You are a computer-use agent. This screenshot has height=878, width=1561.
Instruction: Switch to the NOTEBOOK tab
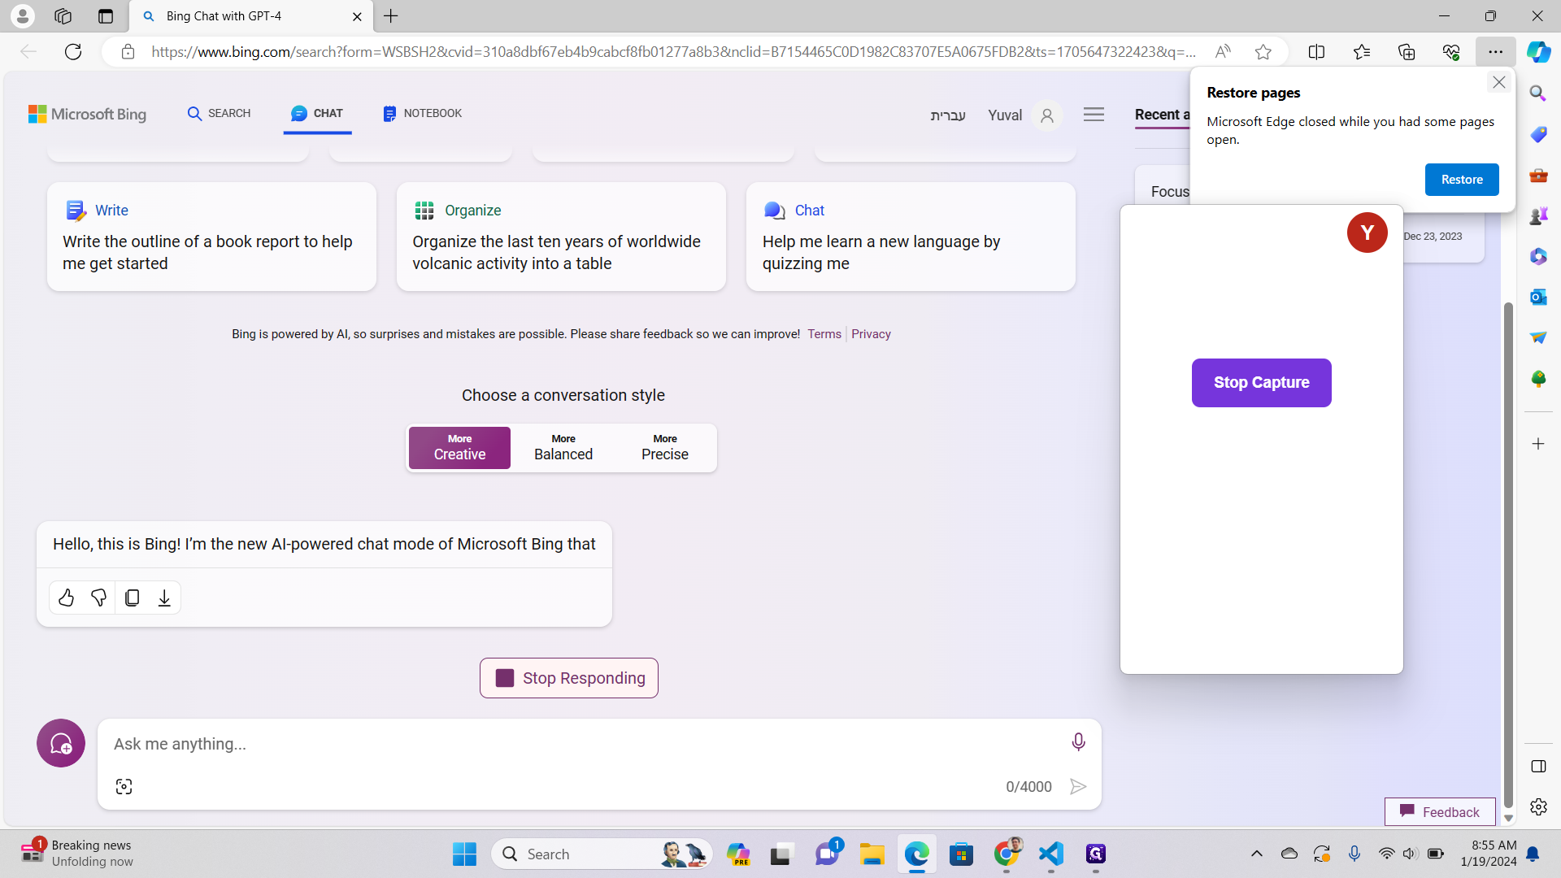(x=422, y=113)
